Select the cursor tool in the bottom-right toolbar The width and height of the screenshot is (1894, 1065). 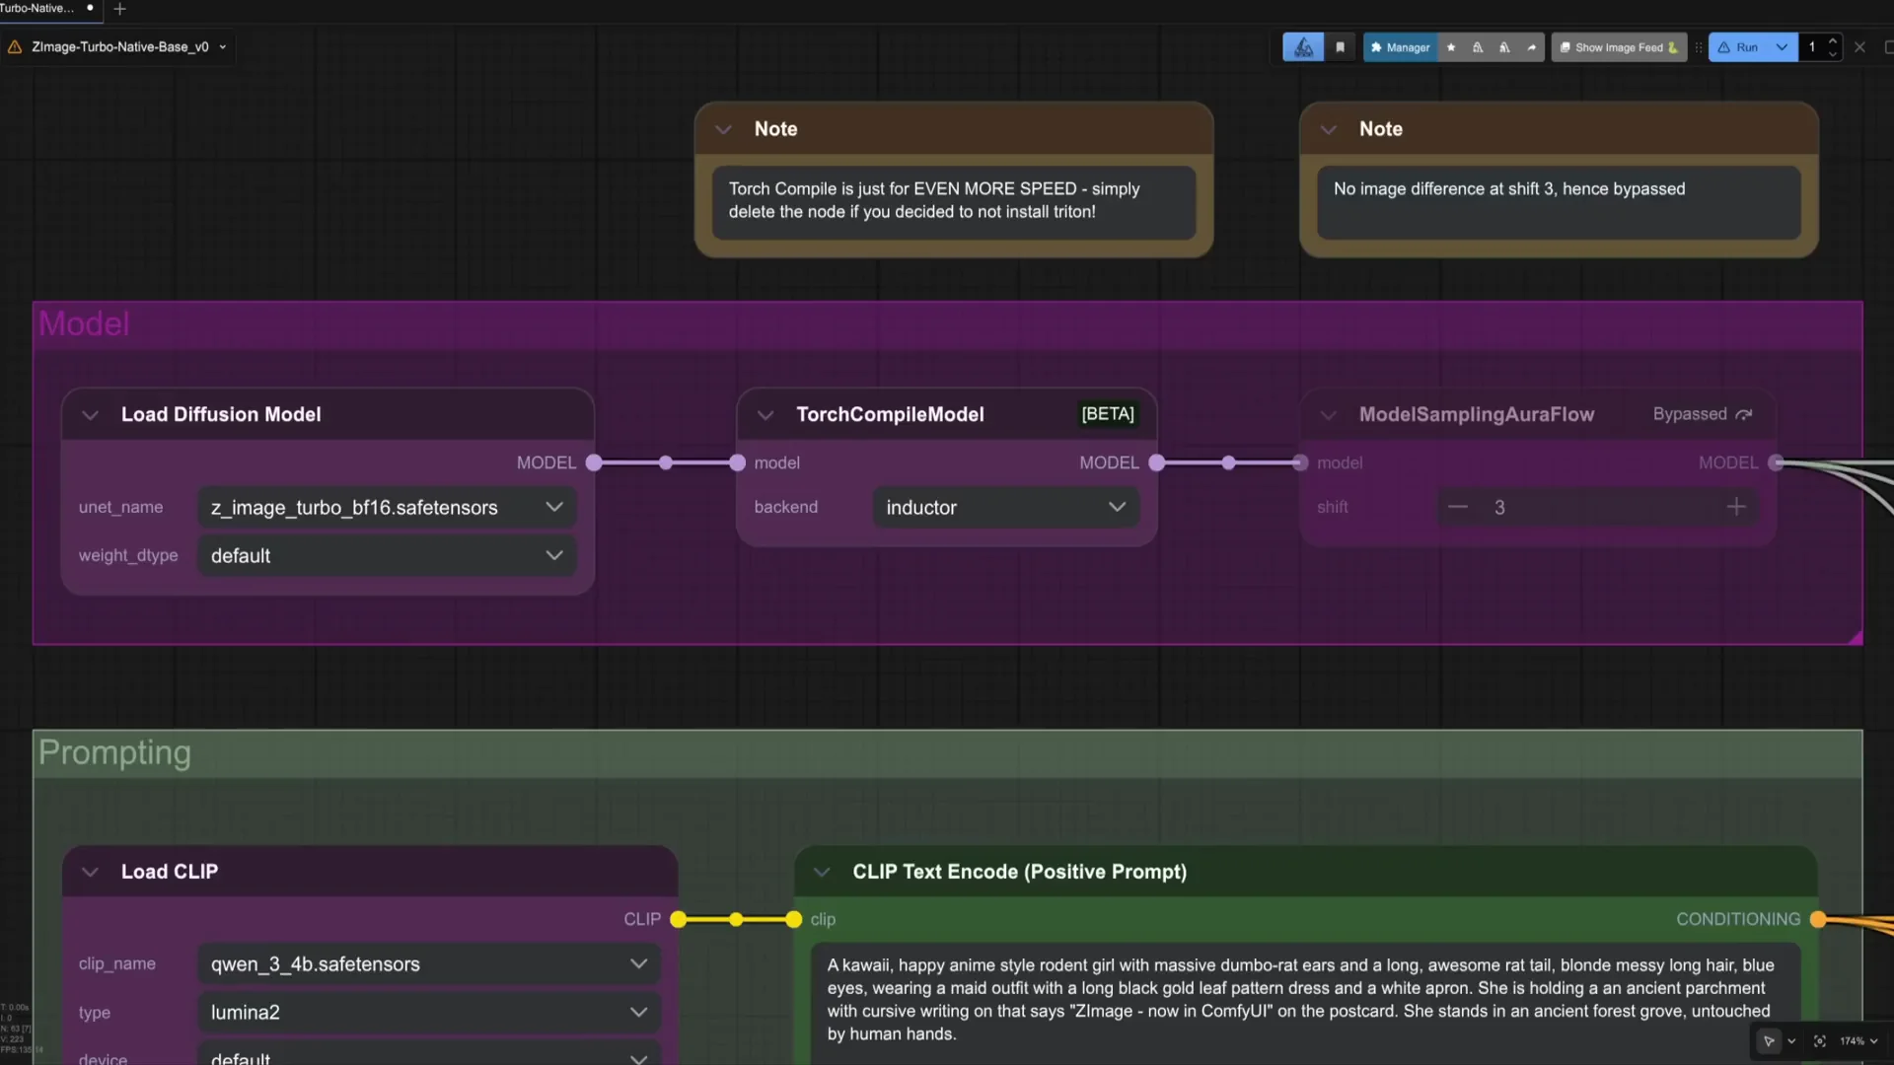1769,1041
